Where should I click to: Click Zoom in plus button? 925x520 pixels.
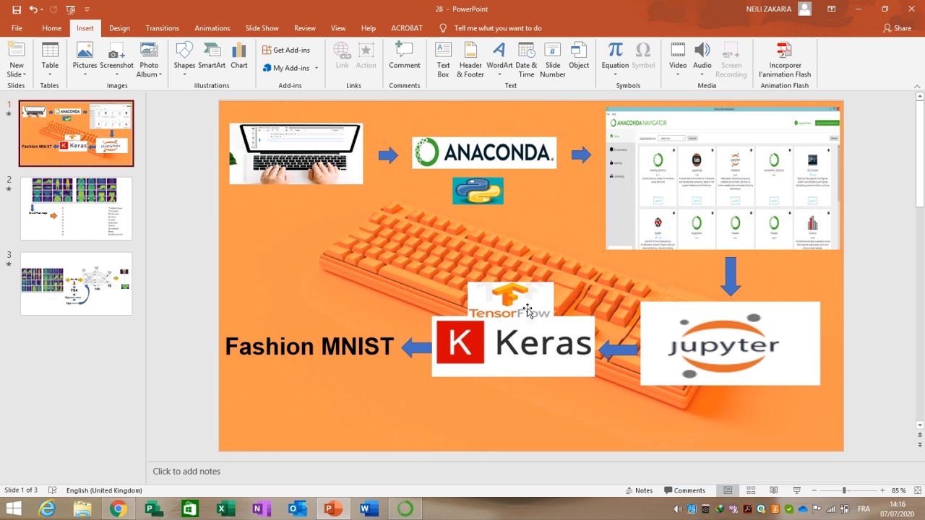(x=882, y=490)
